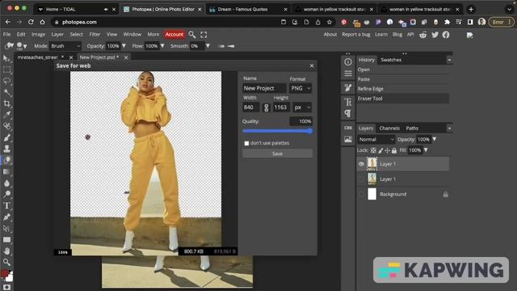Viewport: 517px width, 291px height.
Task: Select the Pen tool
Action: tap(6, 217)
